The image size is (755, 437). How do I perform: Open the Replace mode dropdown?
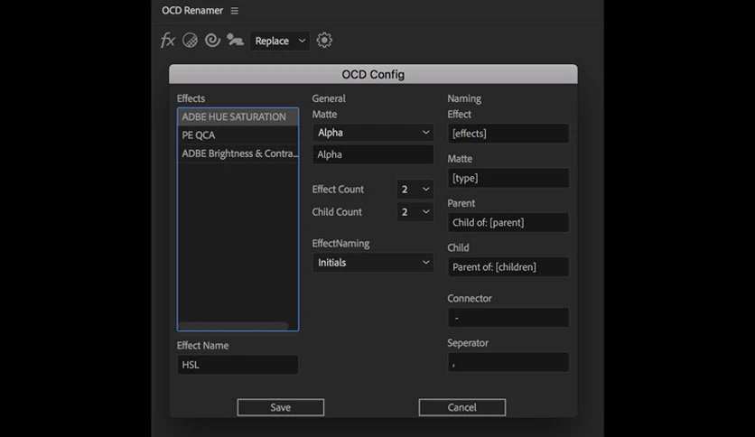coord(280,41)
